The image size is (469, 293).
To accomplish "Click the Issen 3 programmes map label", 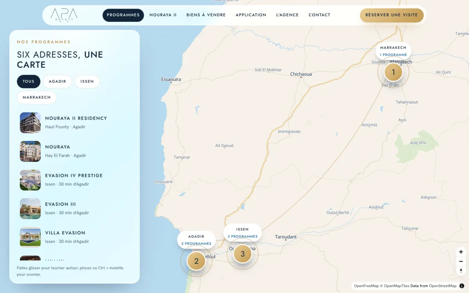I will tap(242, 233).
